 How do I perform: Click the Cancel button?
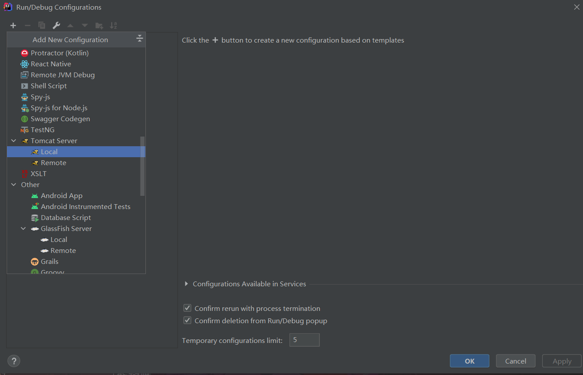pos(516,361)
